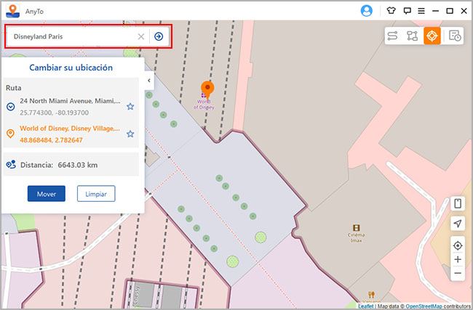Click the orange map pin marker
473x310 pixels.
coord(207,89)
